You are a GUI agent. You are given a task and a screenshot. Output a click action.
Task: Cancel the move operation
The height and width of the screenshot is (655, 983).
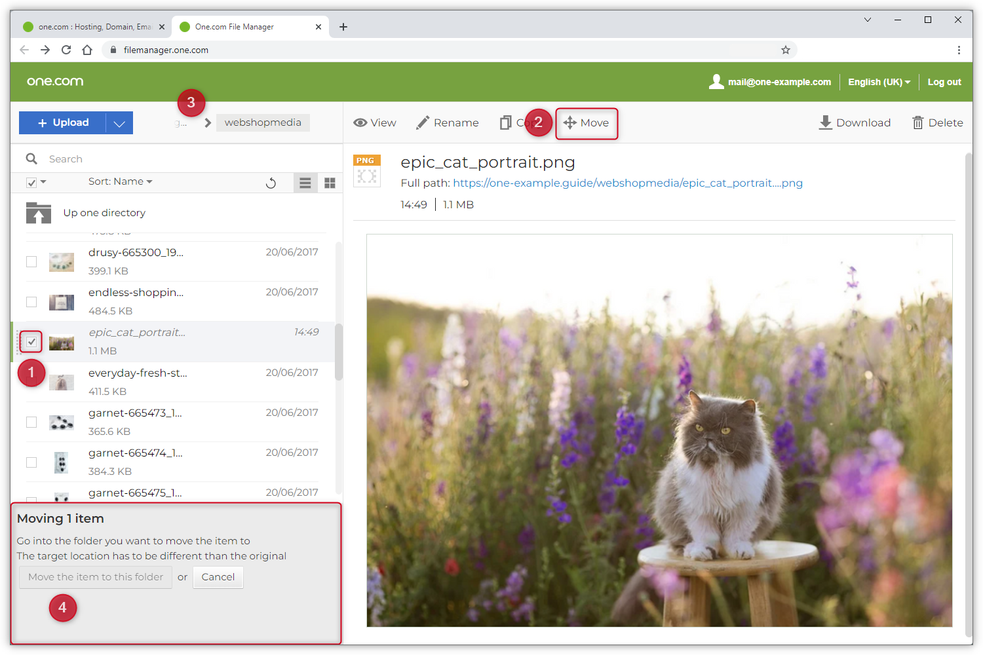point(218,577)
